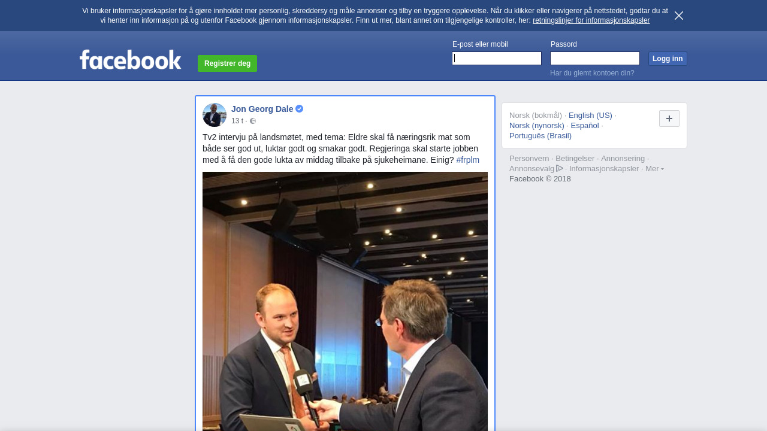The image size is (767, 431).
Task: Click the verified badge next to Jon Georg Dale
Action: tap(300, 109)
